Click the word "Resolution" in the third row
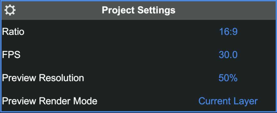The width and height of the screenshot is (277, 113). (x=61, y=78)
